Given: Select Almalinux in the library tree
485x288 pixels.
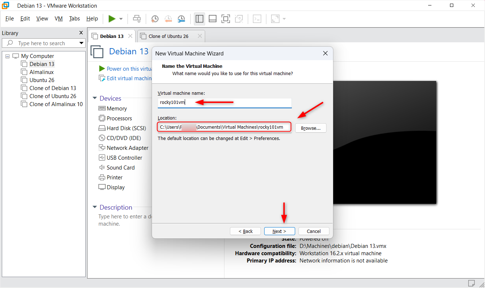Looking at the screenshot, I should [42, 72].
